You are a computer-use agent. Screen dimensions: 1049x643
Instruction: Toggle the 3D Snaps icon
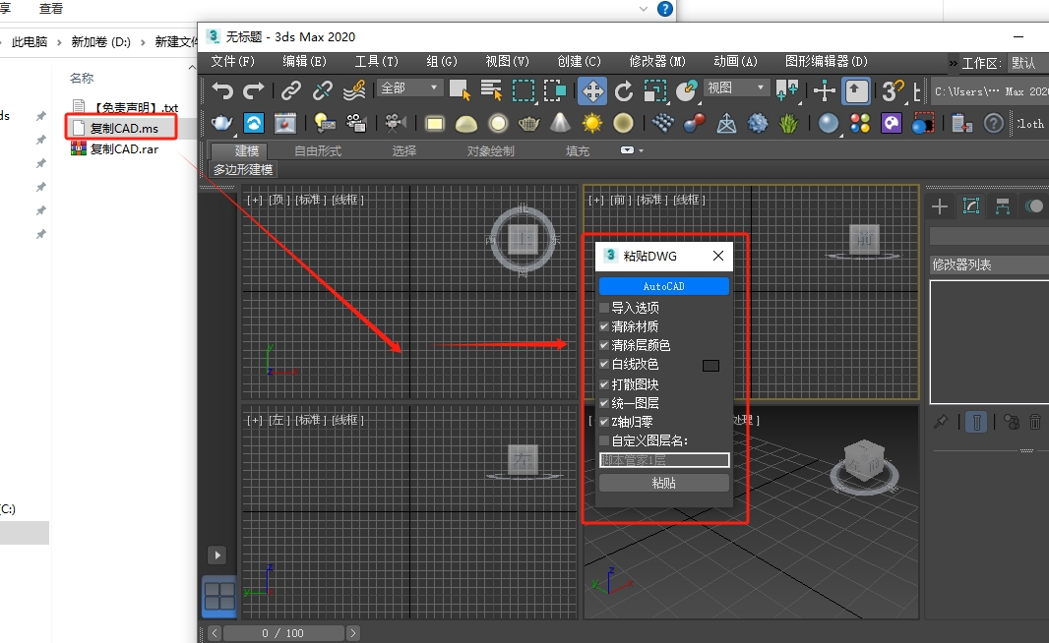(894, 90)
